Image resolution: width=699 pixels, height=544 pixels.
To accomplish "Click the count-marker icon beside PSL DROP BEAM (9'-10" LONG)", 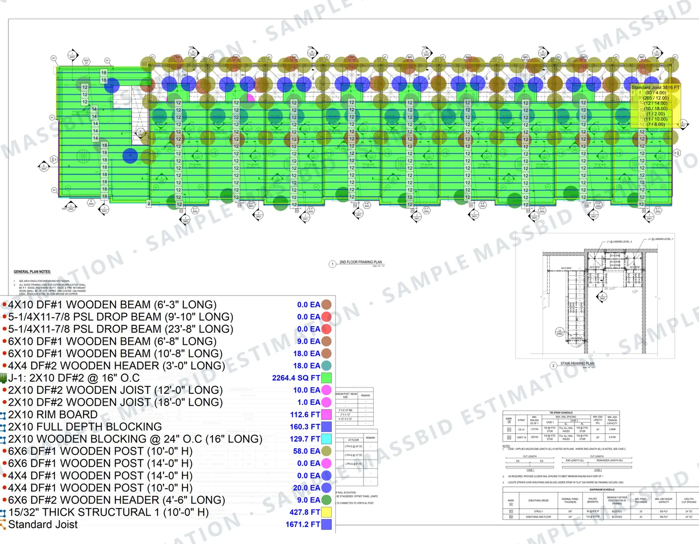I will [x=4, y=317].
